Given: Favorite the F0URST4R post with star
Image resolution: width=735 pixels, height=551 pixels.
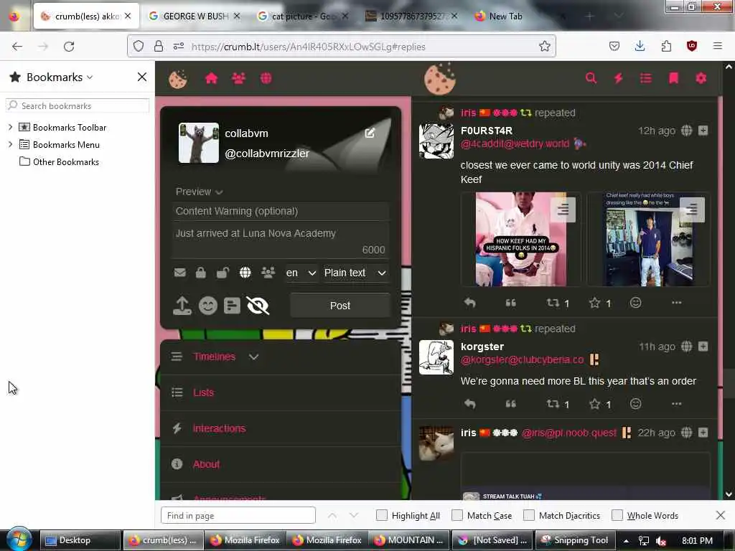Looking at the screenshot, I should tap(595, 303).
